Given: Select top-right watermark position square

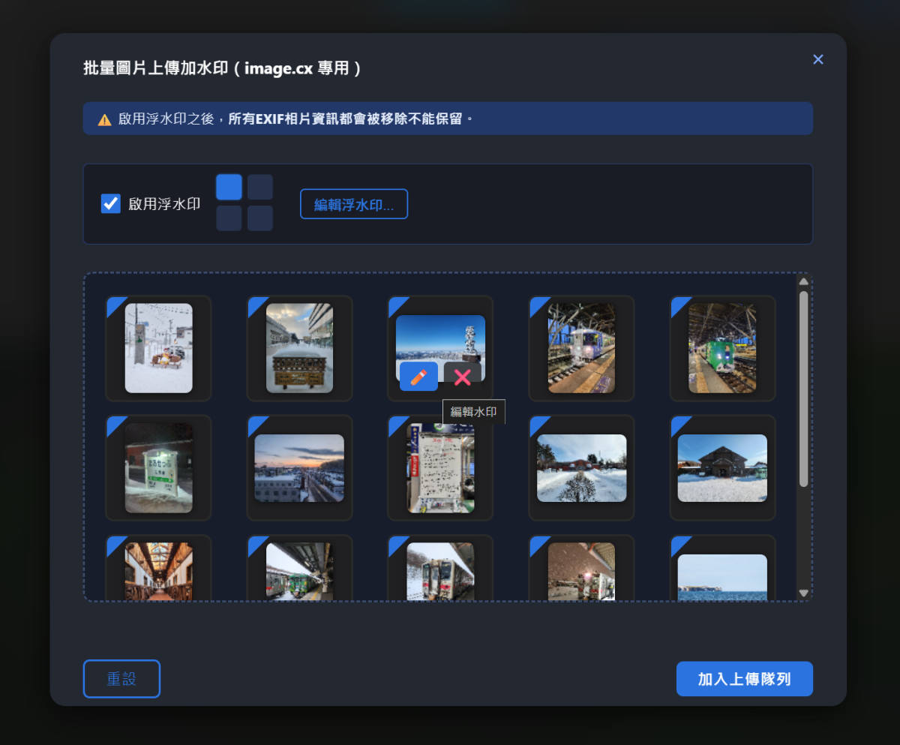Looking at the screenshot, I should 260,188.
